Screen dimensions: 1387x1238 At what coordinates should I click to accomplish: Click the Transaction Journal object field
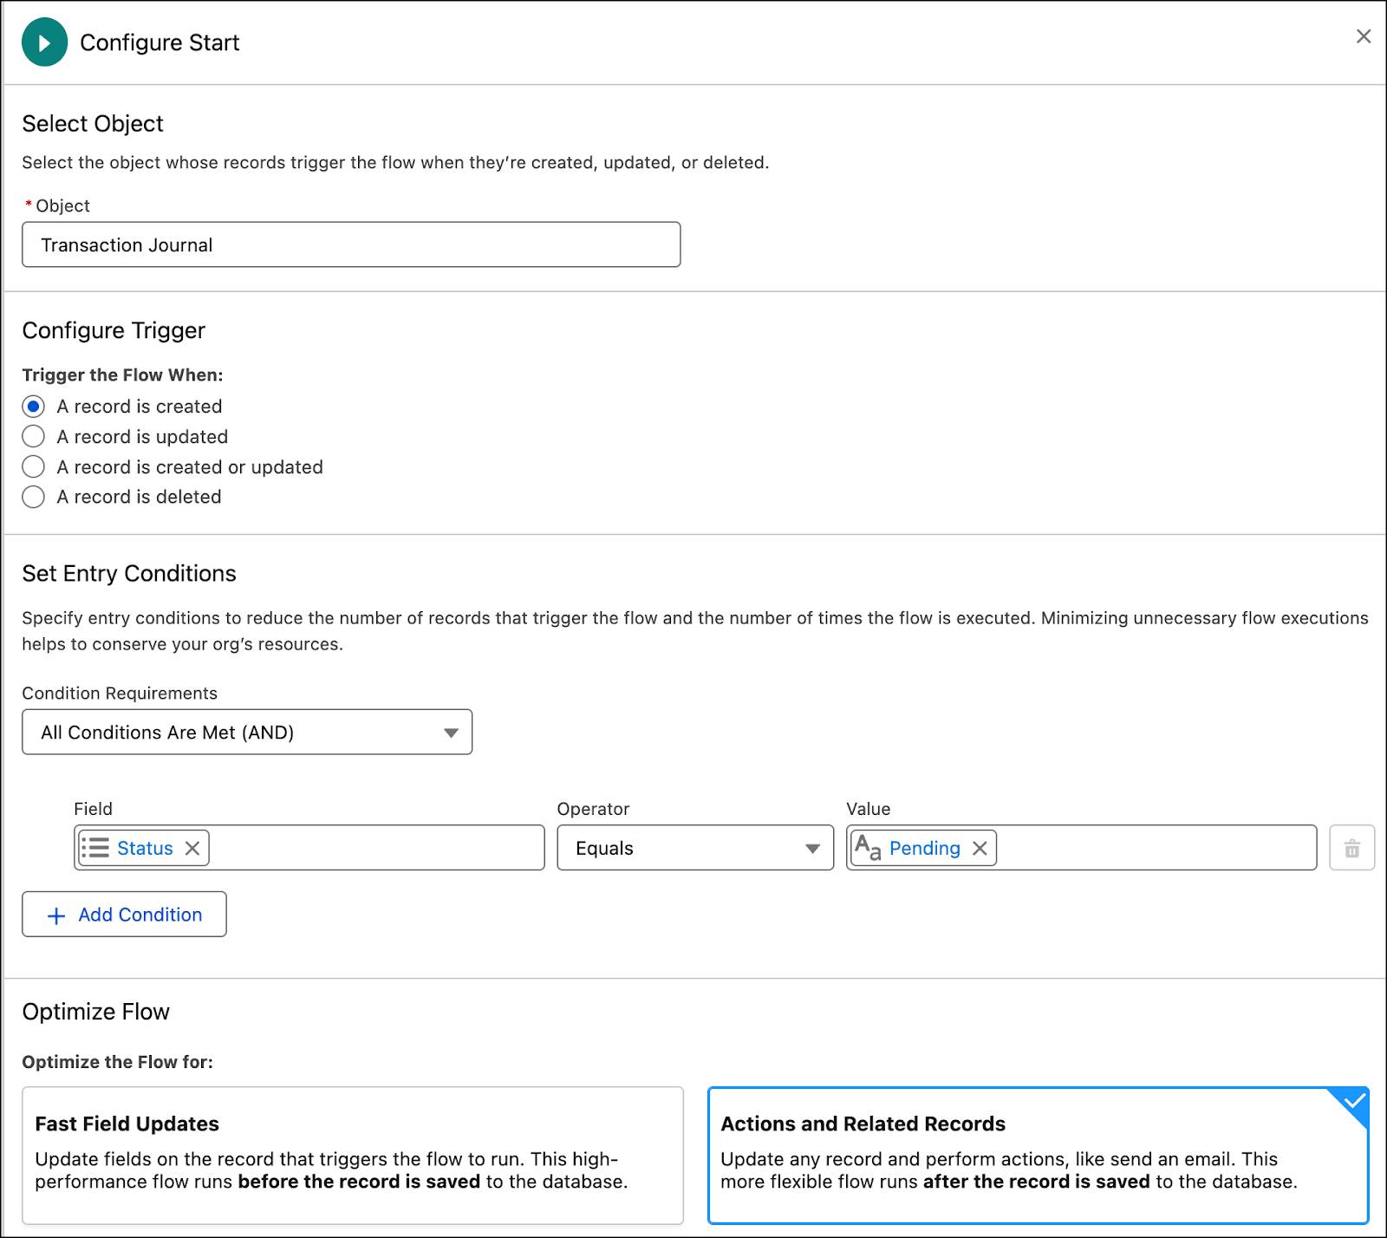351,245
